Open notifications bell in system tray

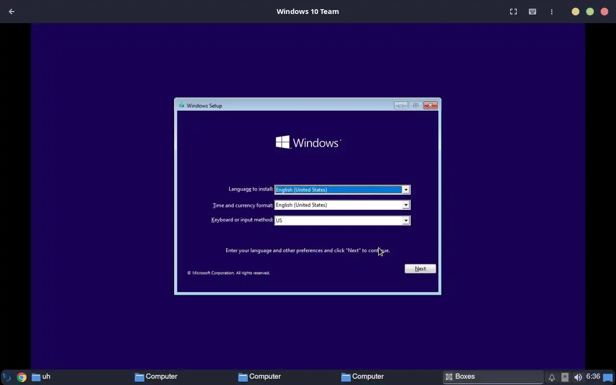pos(552,377)
